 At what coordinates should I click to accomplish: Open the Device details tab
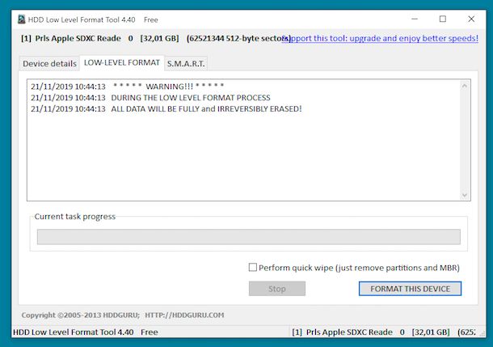click(49, 64)
